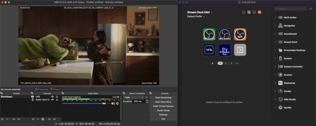Lock the USB source
The width and height of the screenshot is (316, 126).
click(57, 96)
